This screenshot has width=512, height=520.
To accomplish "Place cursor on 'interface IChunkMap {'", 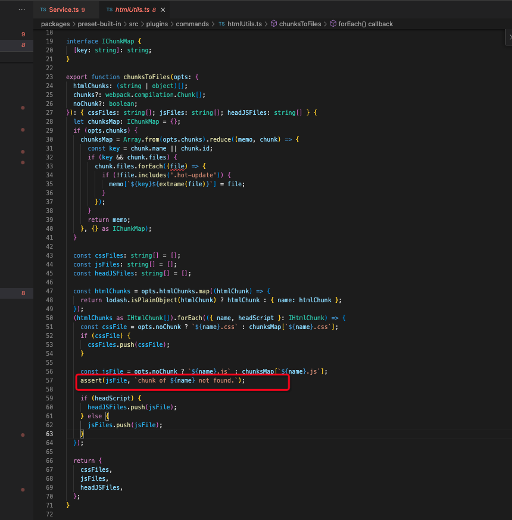I will 104,41.
